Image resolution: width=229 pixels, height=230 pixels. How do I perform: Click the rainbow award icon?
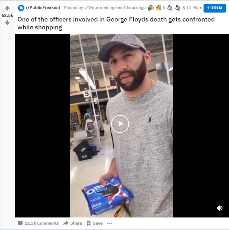pyautogui.click(x=151, y=8)
